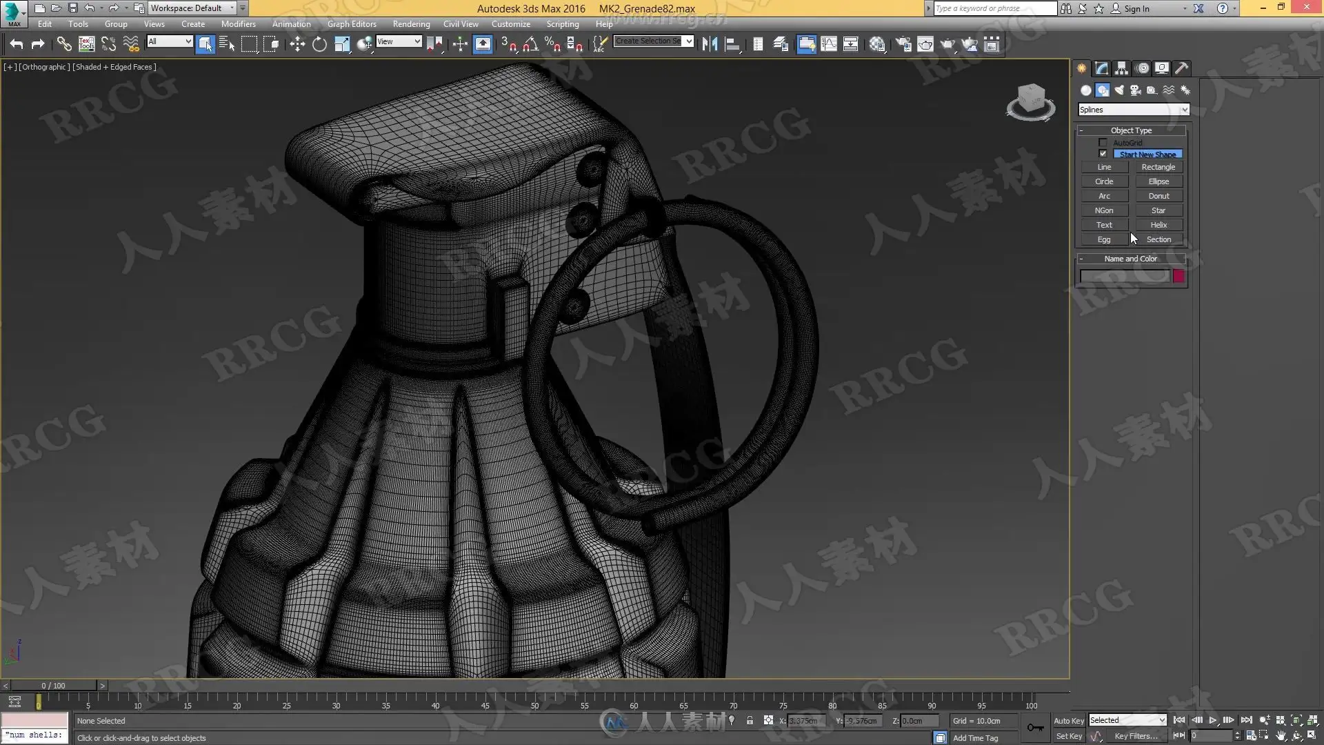Open the Splines category dropdown
The image size is (1324, 745).
click(1134, 110)
